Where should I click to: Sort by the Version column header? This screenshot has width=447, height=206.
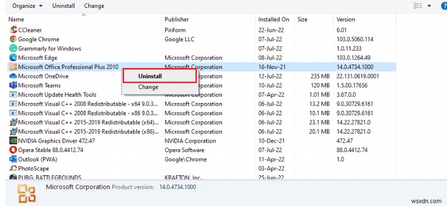pyautogui.click(x=346, y=19)
